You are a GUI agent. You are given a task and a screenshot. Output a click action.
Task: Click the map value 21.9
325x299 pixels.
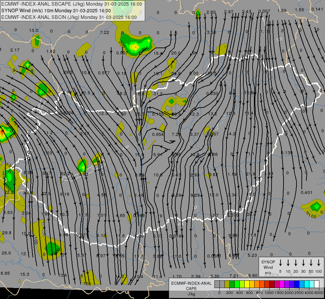pyautogui.click(x=250, y=174)
